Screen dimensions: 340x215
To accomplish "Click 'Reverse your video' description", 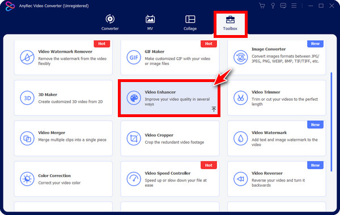I will click(x=278, y=183).
